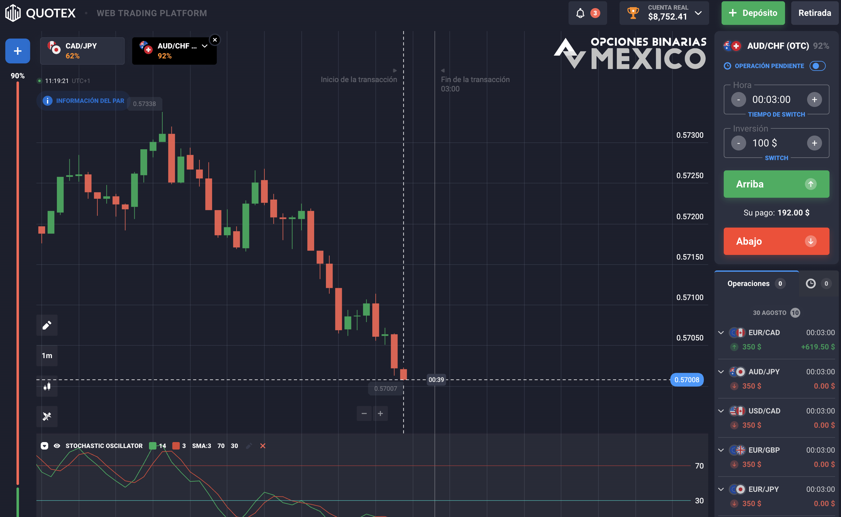Click the 11:19:21 clock time
This screenshot has height=517, width=841.
[x=57, y=81]
